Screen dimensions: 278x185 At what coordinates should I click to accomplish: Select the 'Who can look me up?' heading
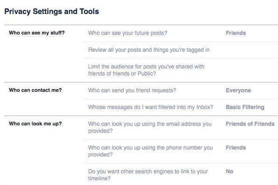(35, 123)
